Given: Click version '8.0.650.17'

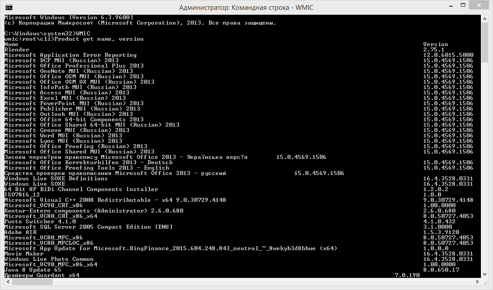Looking at the screenshot, I should [441, 270].
